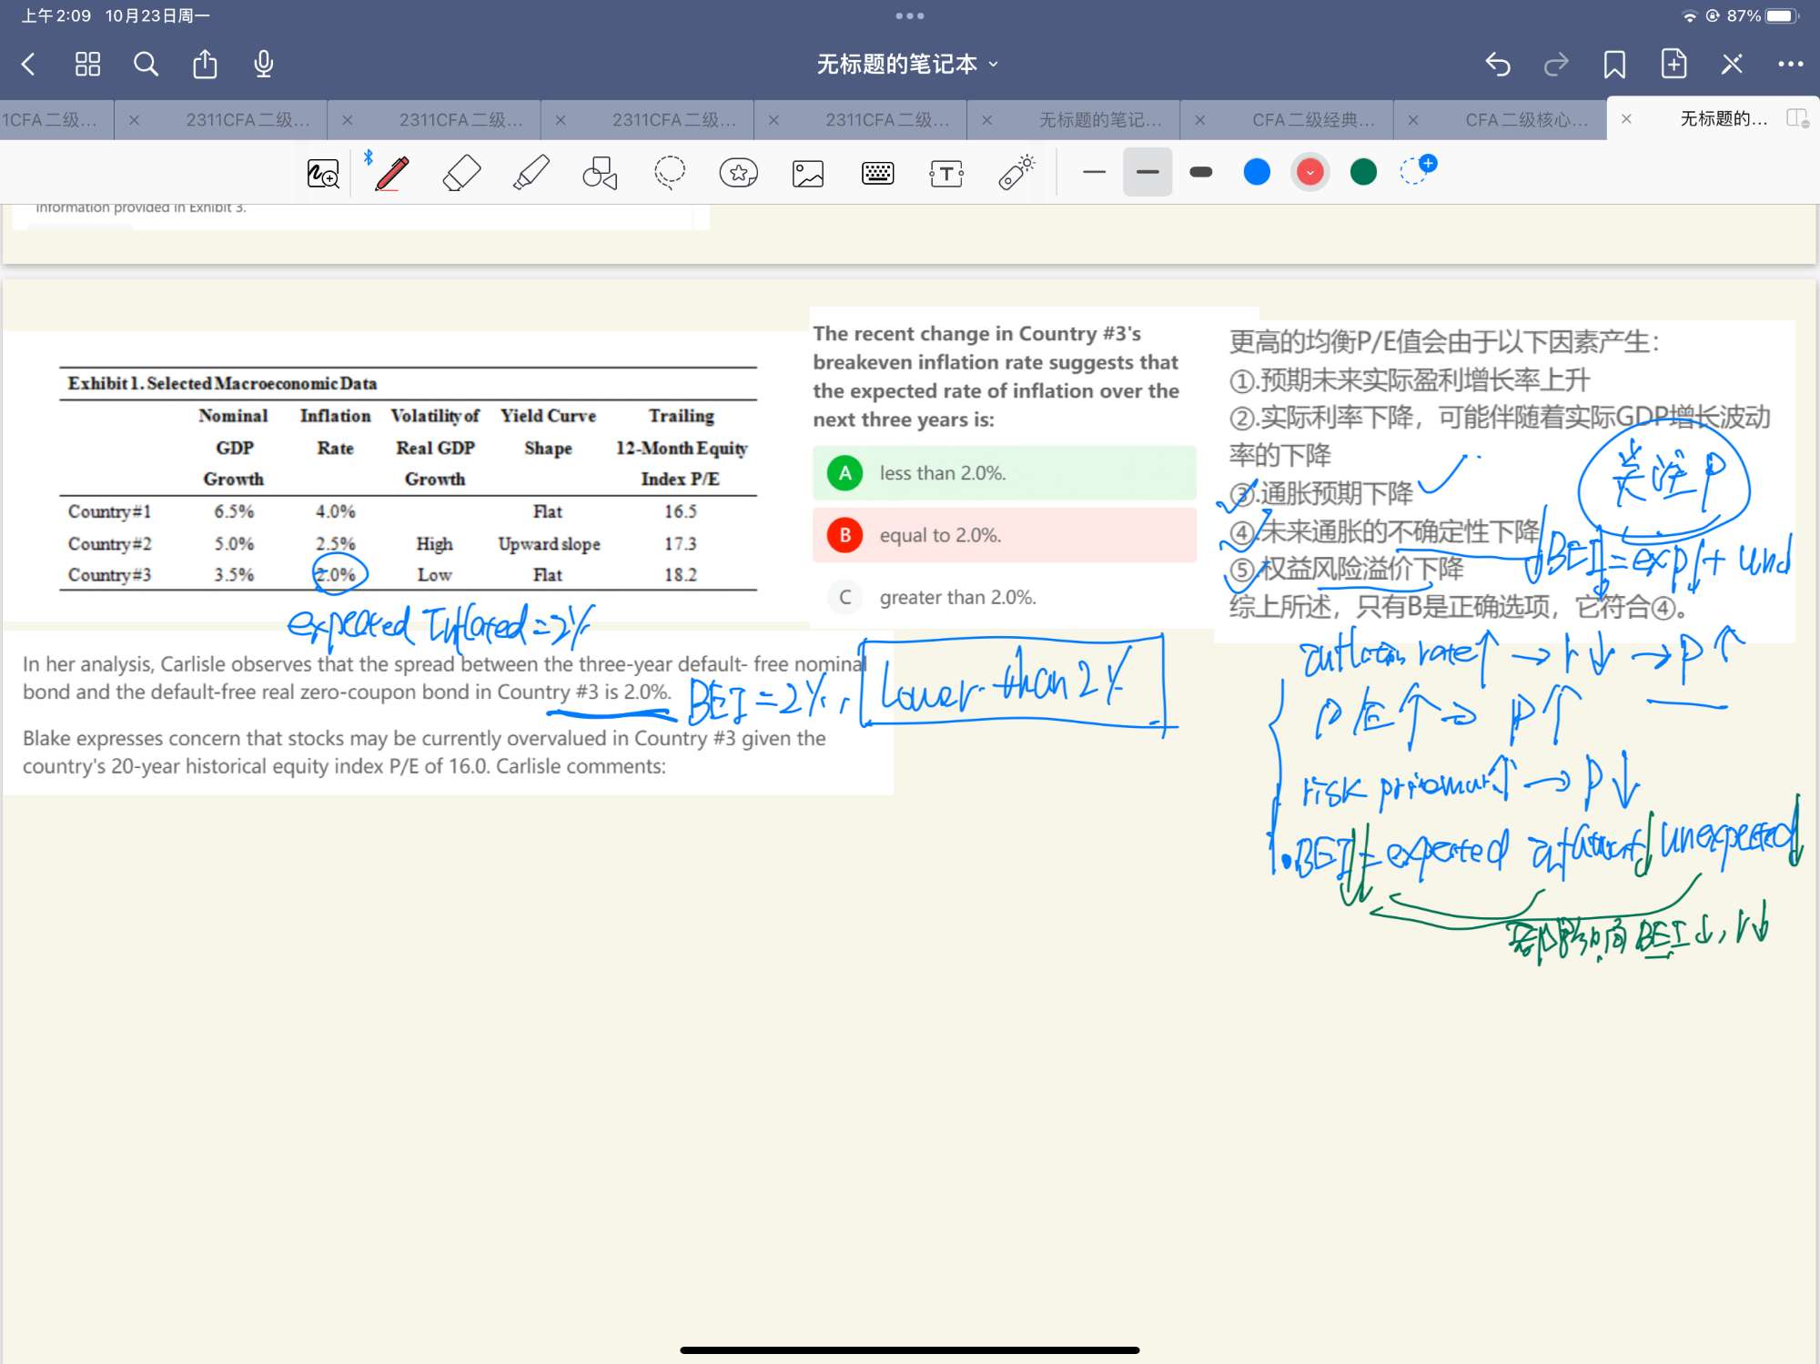Undo the last stroke

point(1497,64)
